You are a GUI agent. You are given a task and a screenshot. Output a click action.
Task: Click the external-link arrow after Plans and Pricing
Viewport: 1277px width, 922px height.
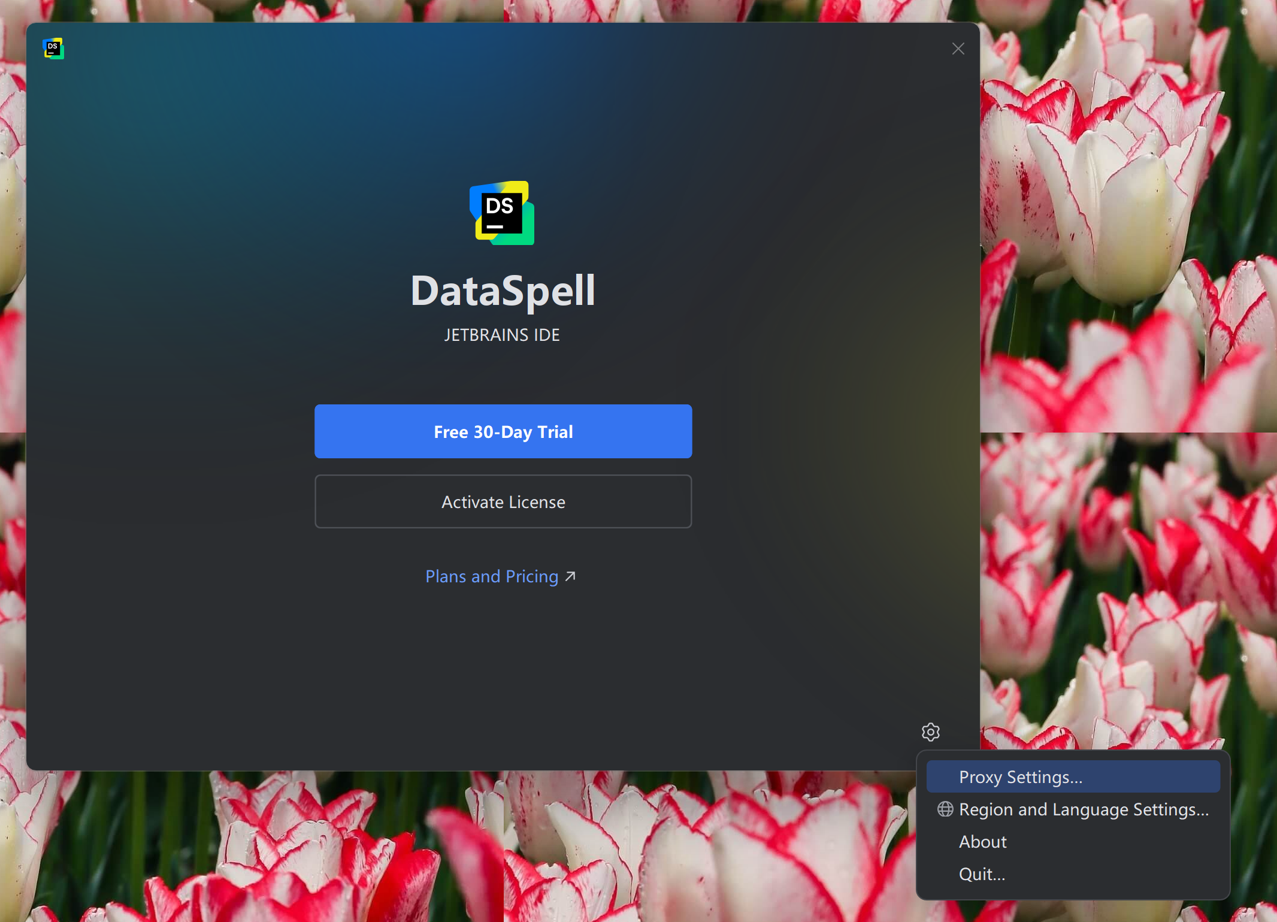[571, 576]
